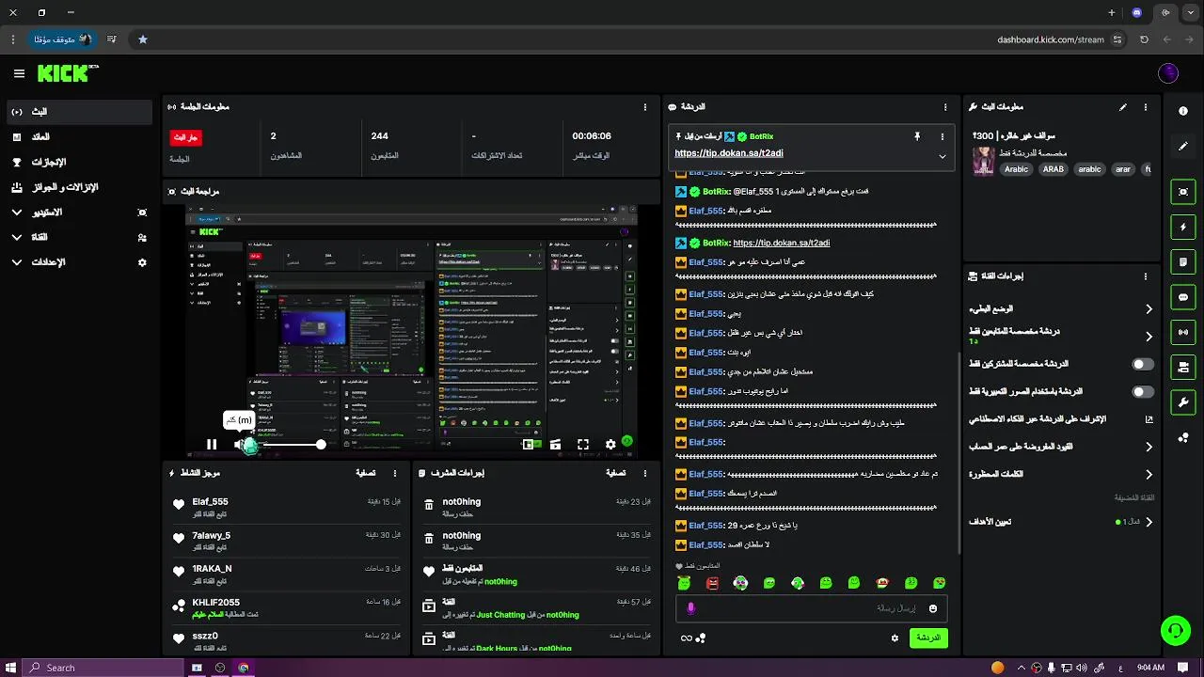Screen dimensions: 1204x677
Task: Expand the pinned message chevron
Action: [x=942, y=156]
